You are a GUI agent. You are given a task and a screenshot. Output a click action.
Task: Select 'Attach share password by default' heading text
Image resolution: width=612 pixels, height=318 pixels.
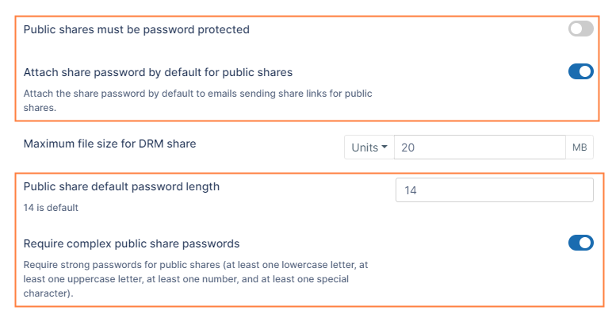pos(158,72)
